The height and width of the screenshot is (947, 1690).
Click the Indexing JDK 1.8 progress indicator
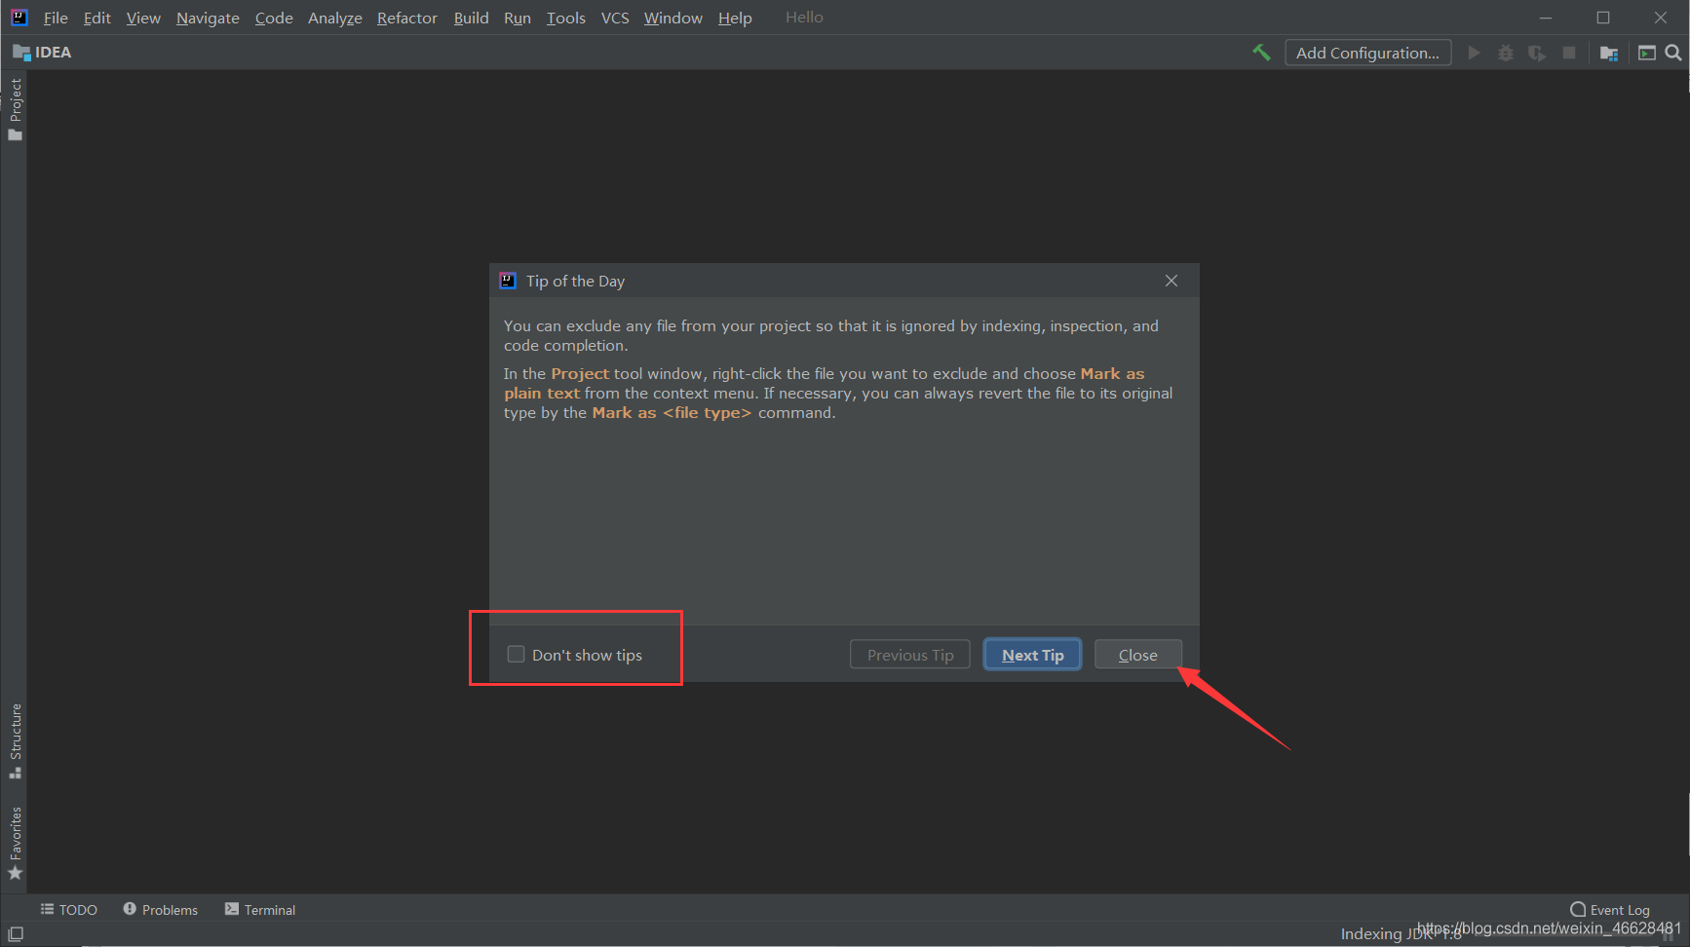(1402, 932)
